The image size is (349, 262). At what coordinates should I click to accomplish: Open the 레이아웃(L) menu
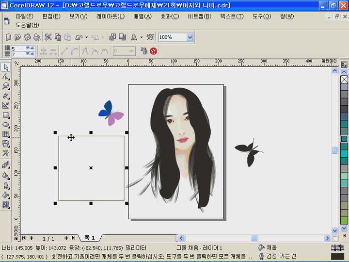111,16
